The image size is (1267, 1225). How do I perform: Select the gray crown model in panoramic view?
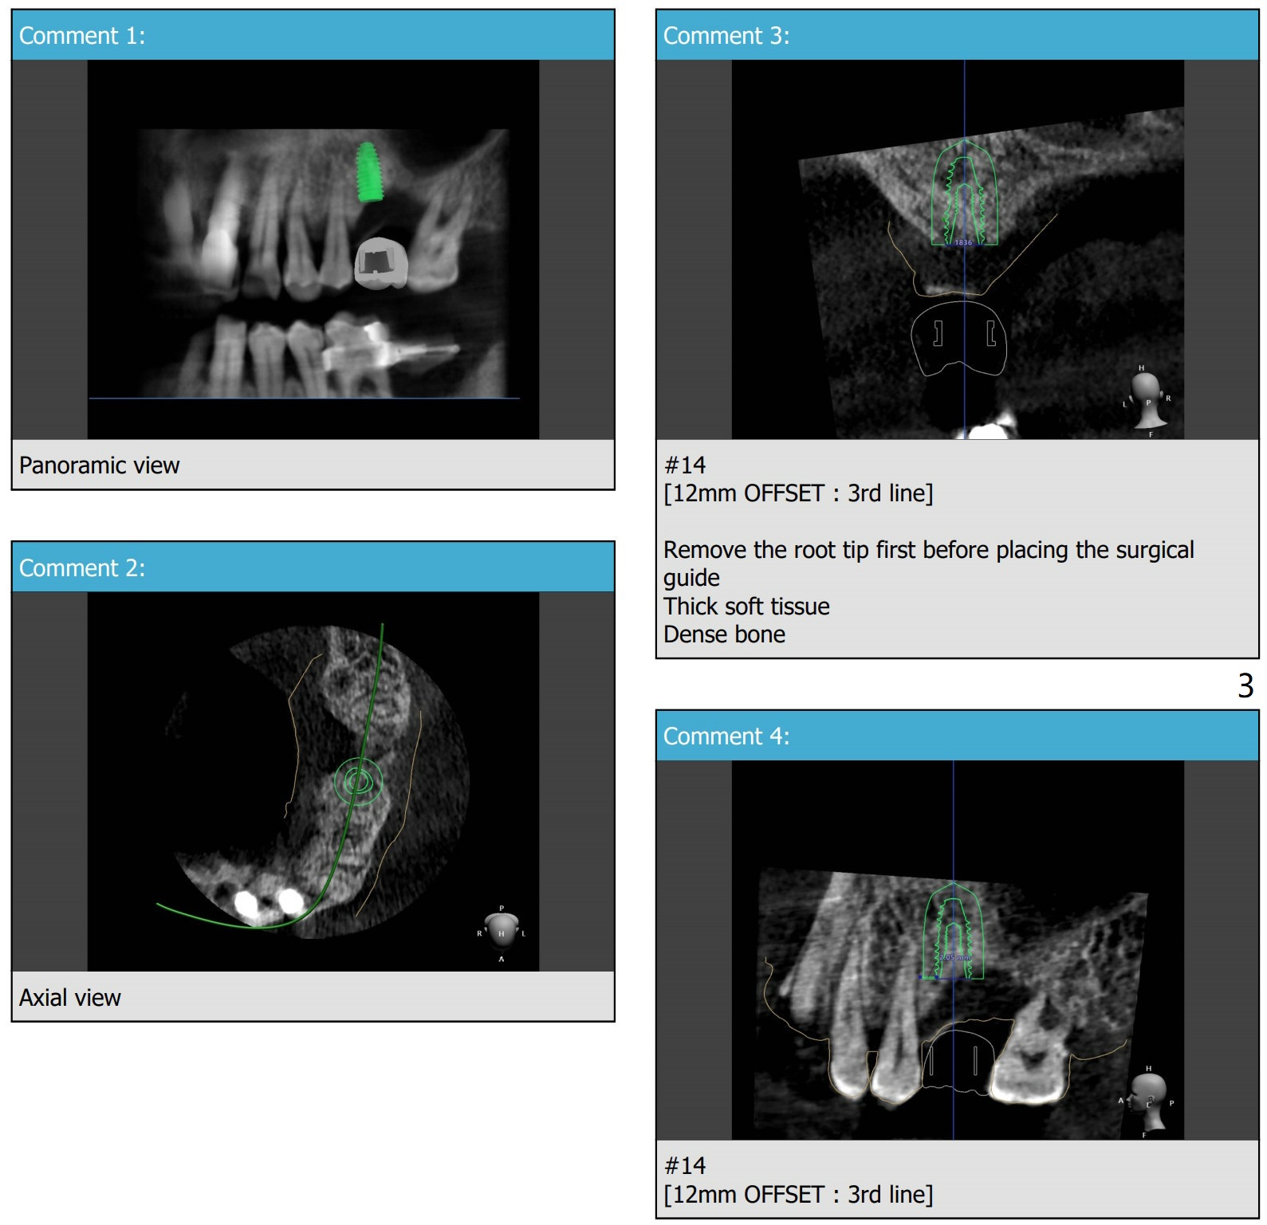tap(380, 263)
